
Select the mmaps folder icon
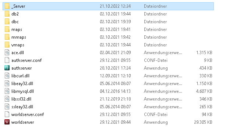pos(7,37)
